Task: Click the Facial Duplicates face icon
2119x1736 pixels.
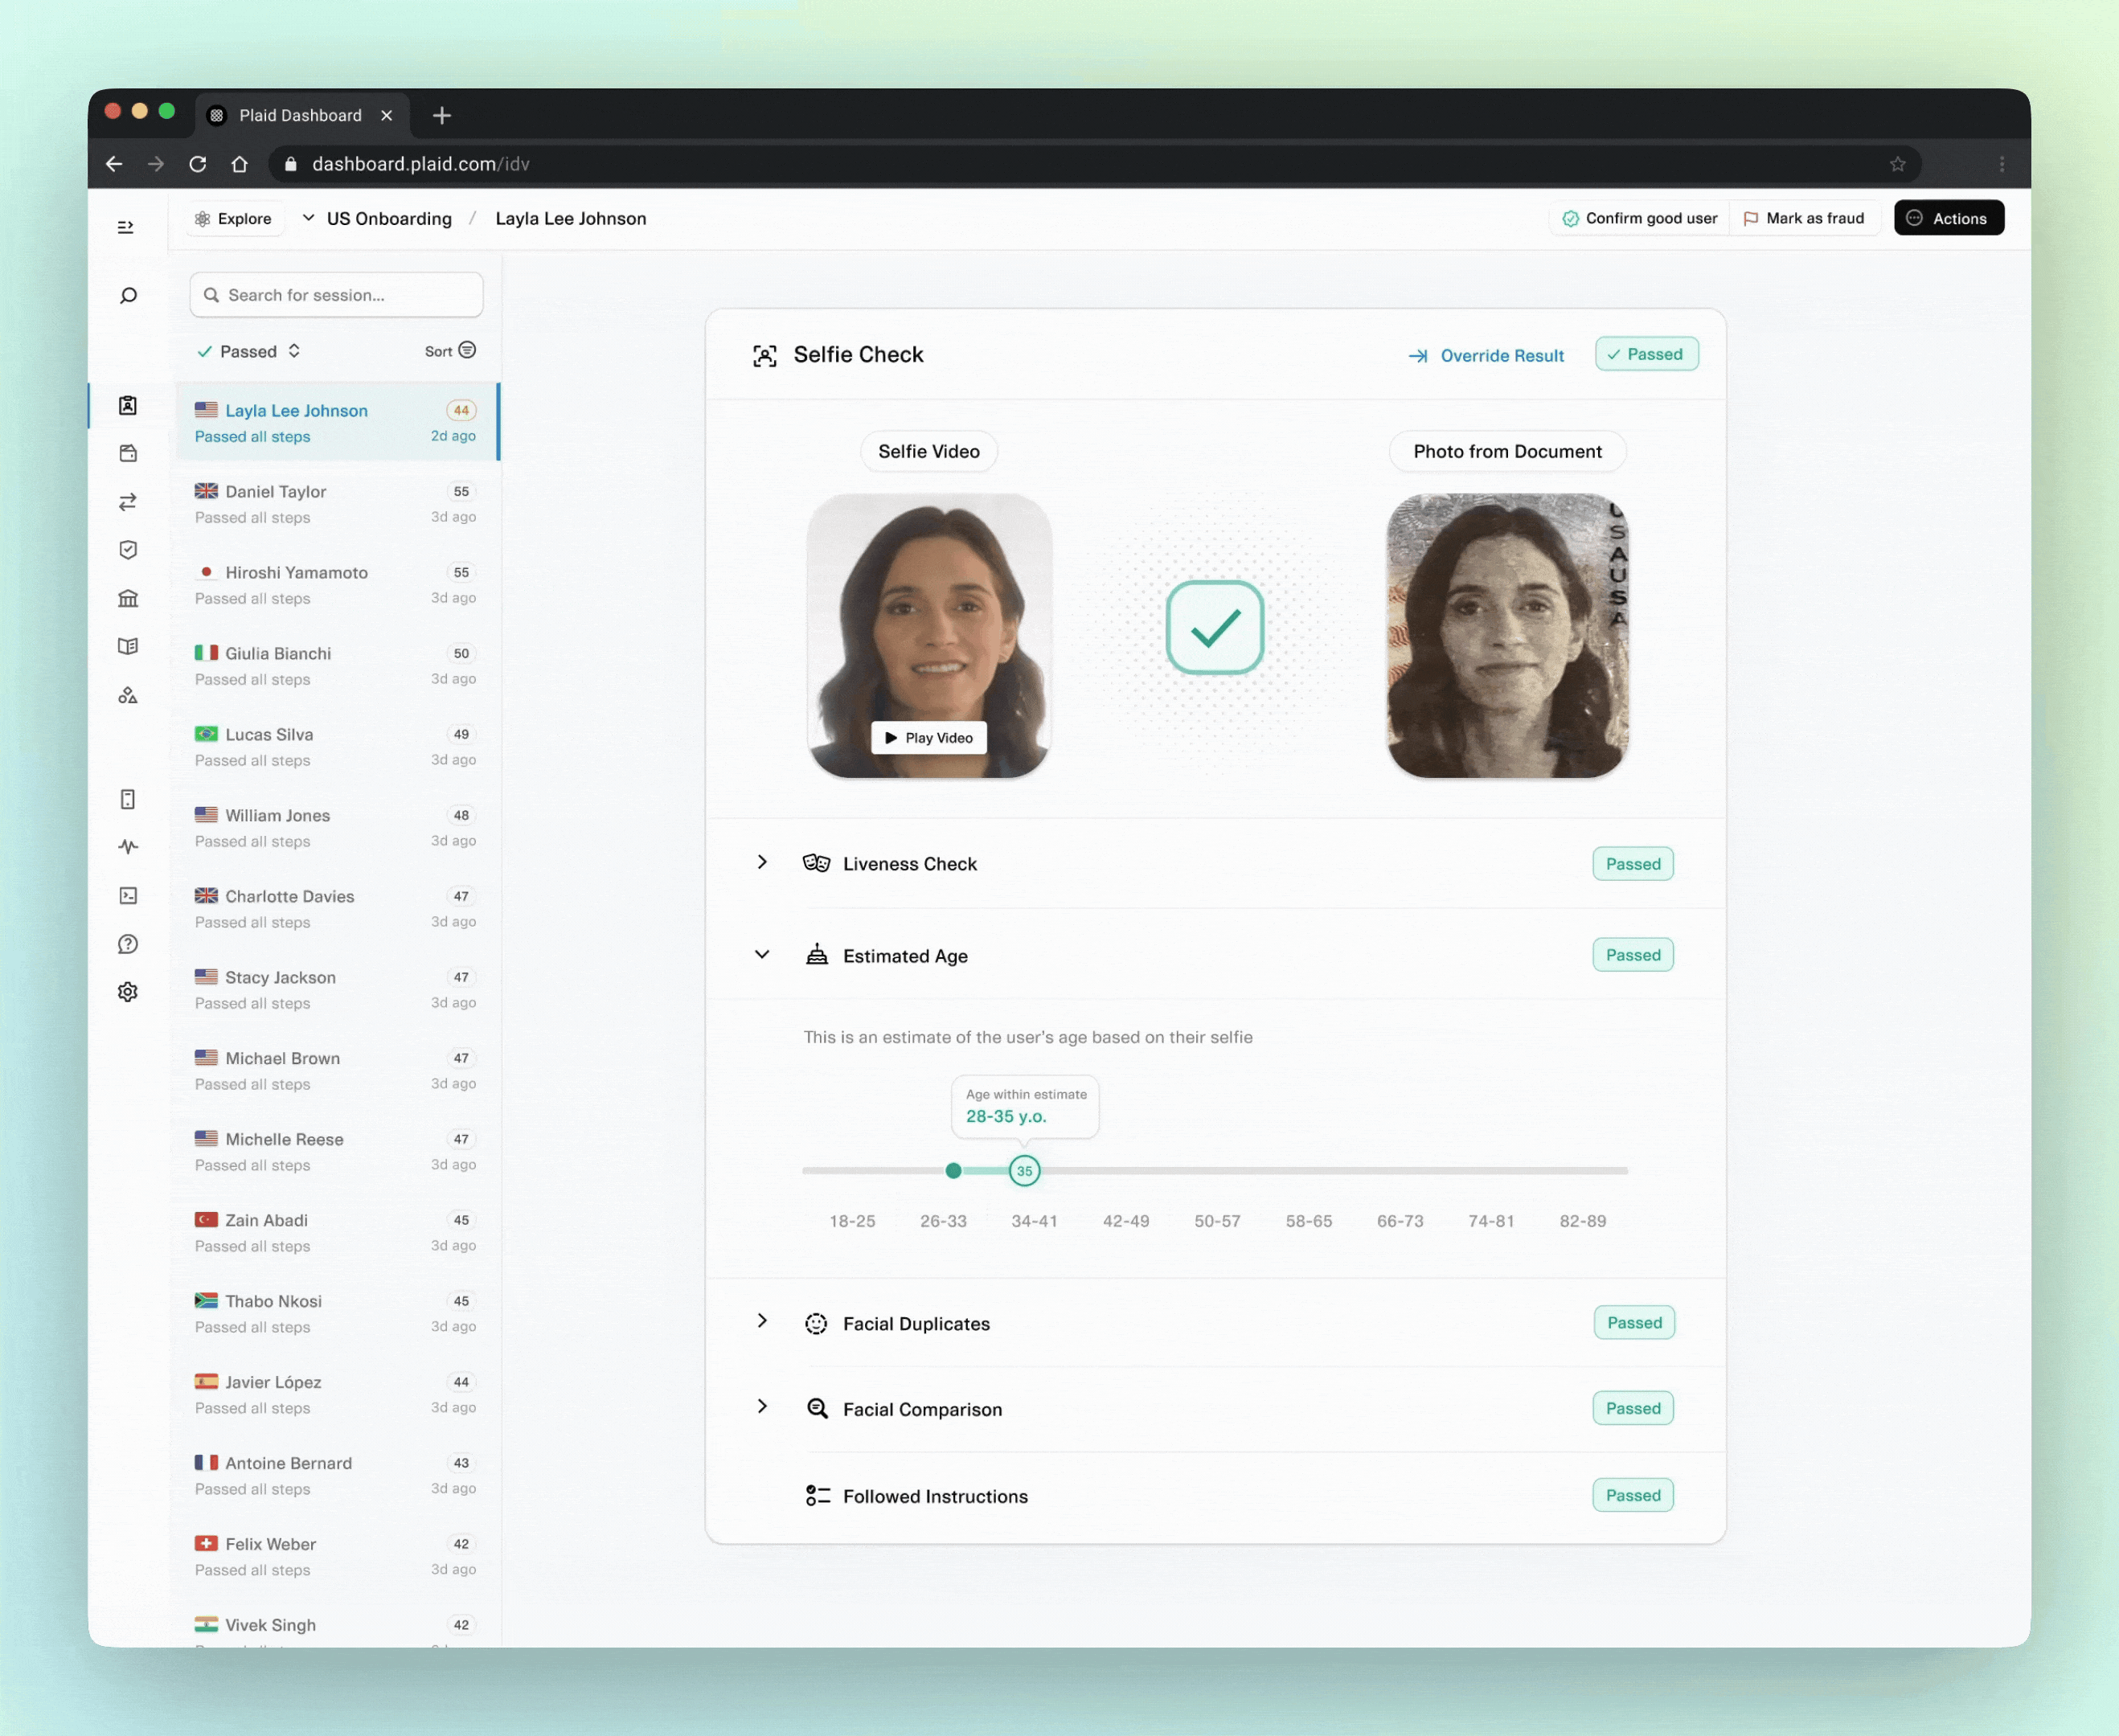Action: coord(817,1323)
